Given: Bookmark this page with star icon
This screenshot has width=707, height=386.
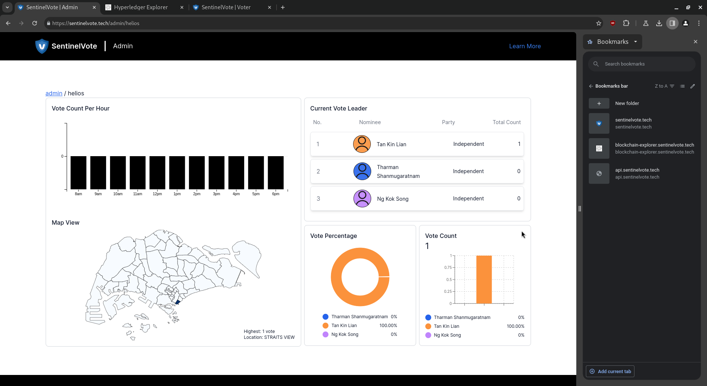Looking at the screenshot, I should pyautogui.click(x=599, y=23).
